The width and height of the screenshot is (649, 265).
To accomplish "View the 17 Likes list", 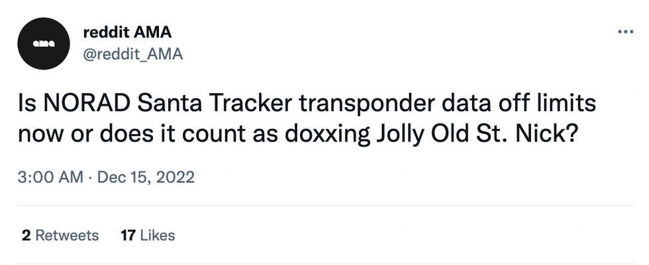I will pyautogui.click(x=148, y=235).
